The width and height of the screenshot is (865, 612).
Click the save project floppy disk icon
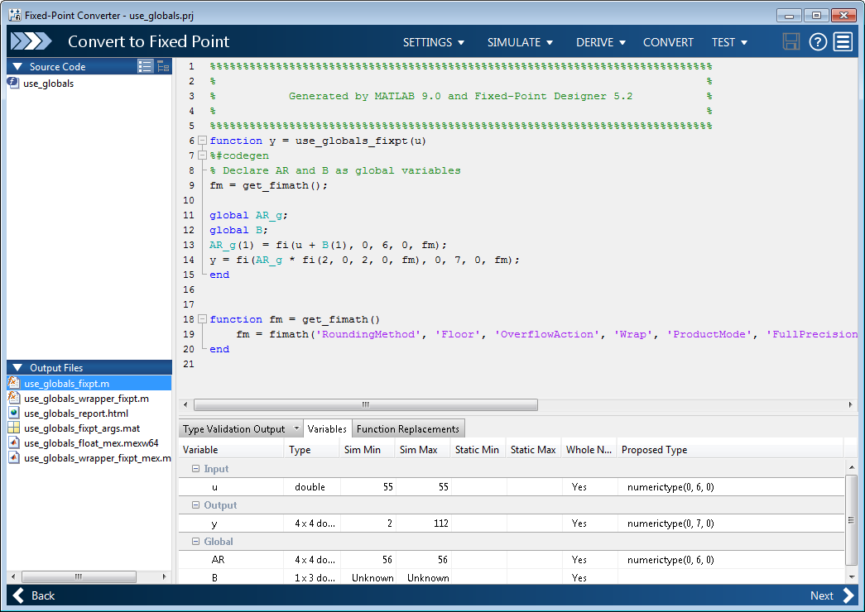click(x=791, y=42)
